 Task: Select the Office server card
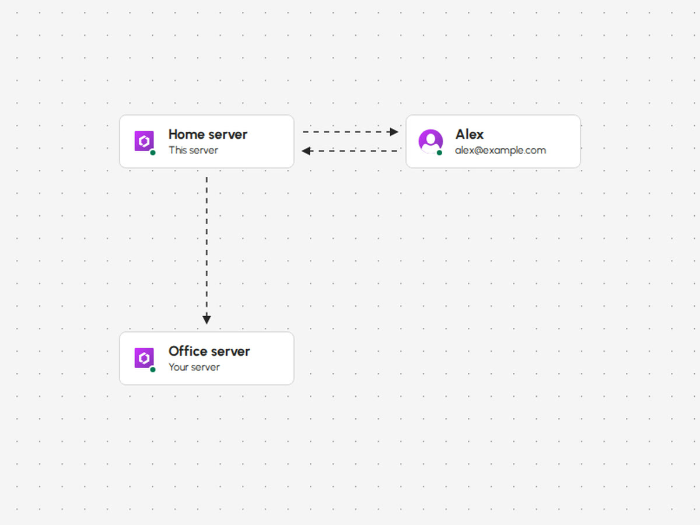206,358
